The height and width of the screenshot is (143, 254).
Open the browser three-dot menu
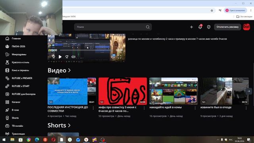pyautogui.click(x=251, y=10)
